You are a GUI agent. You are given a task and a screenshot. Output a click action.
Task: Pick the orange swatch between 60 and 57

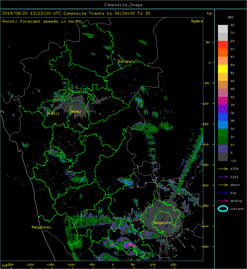click(x=223, y=53)
